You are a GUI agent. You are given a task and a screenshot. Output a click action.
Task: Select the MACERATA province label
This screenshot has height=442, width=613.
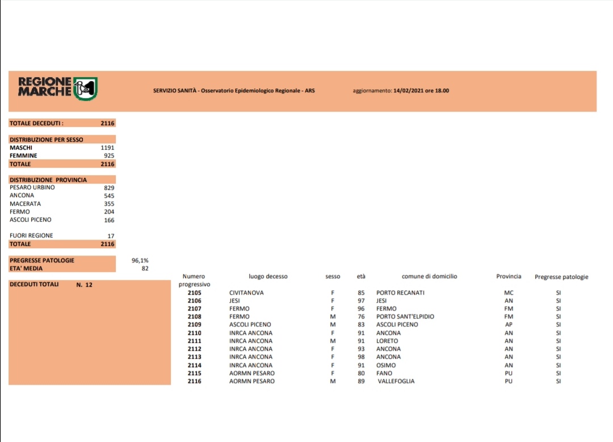(x=25, y=204)
